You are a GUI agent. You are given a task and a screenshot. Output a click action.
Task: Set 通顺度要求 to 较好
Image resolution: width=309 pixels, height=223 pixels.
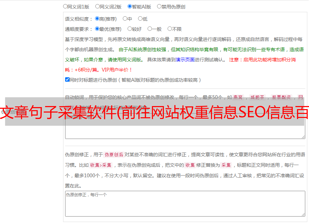[130, 29]
